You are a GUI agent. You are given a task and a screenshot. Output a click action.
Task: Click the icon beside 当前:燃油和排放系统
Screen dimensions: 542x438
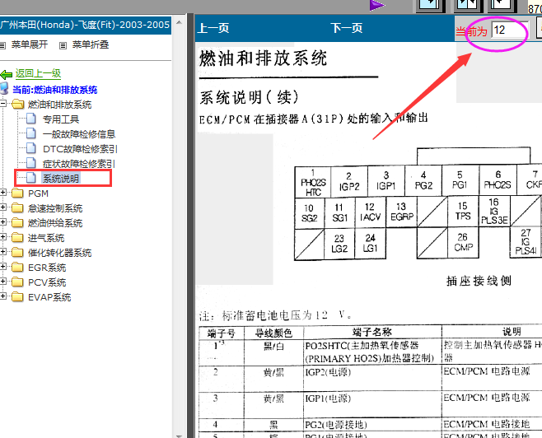[x=4, y=89]
